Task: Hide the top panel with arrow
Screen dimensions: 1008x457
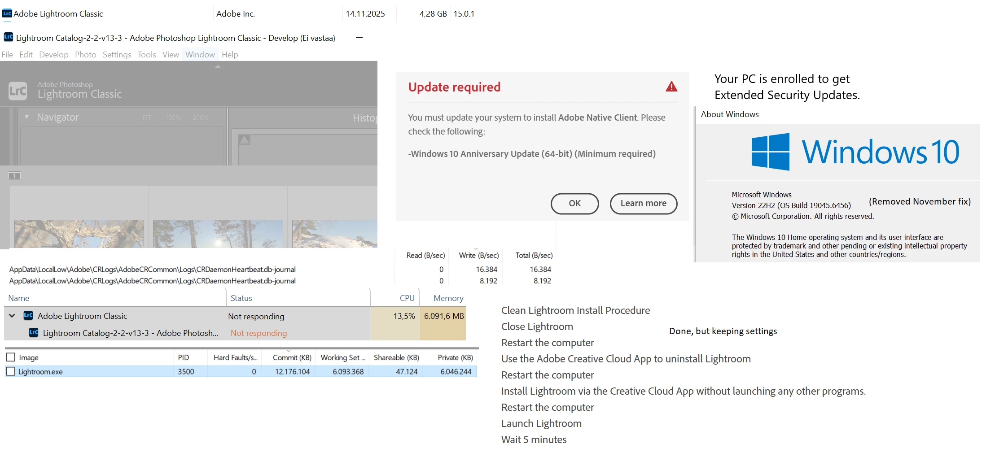Action: tap(218, 66)
